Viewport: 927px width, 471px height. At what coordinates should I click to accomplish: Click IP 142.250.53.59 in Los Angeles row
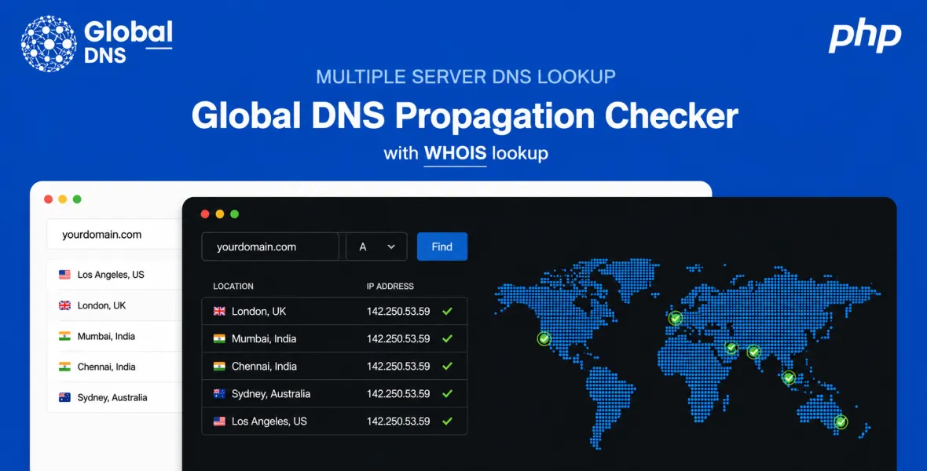point(398,422)
